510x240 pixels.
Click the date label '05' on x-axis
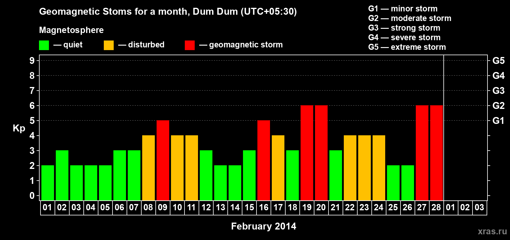point(105,208)
